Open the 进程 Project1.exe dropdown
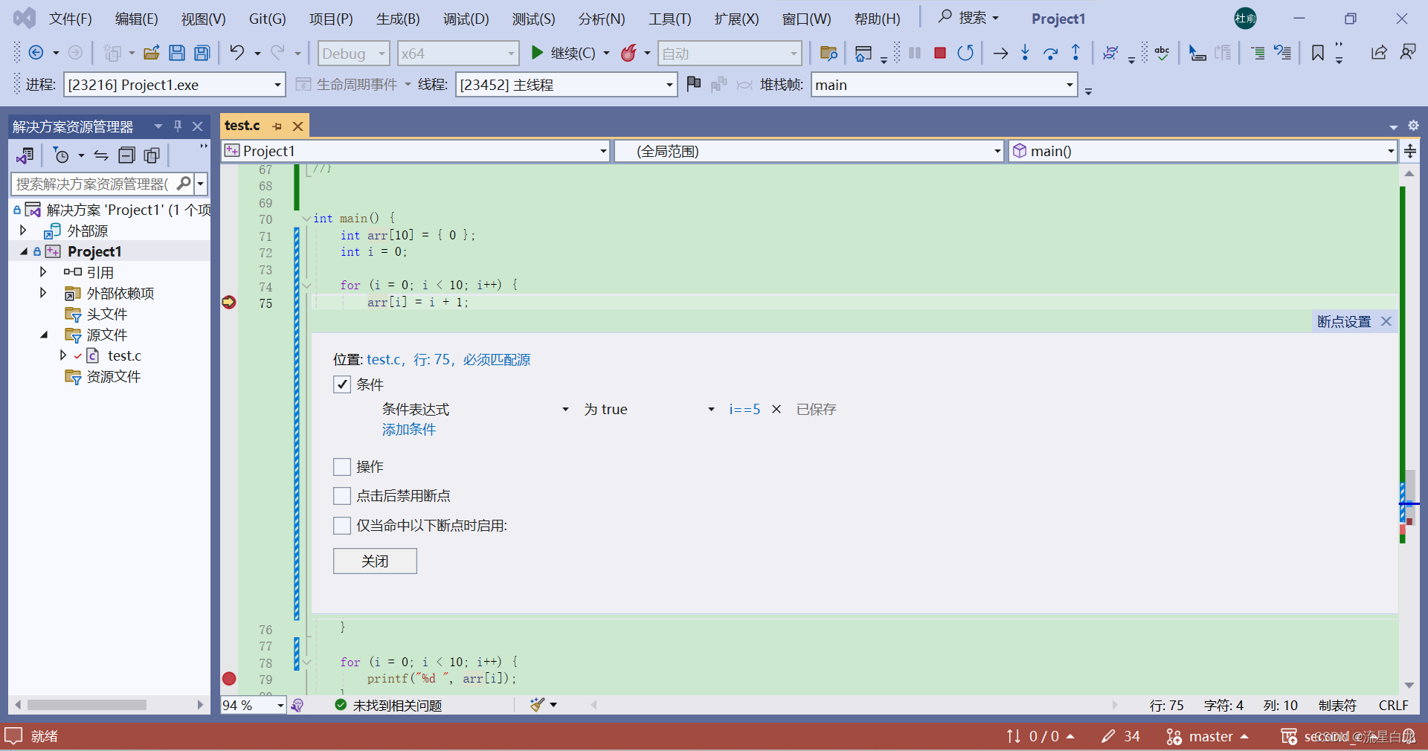The width and height of the screenshot is (1428, 751). (277, 85)
